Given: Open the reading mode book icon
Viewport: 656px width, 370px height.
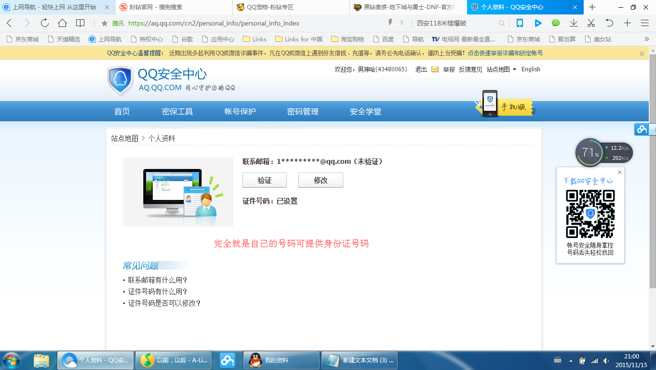Looking at the screenshot, I should tap(80, 23).
